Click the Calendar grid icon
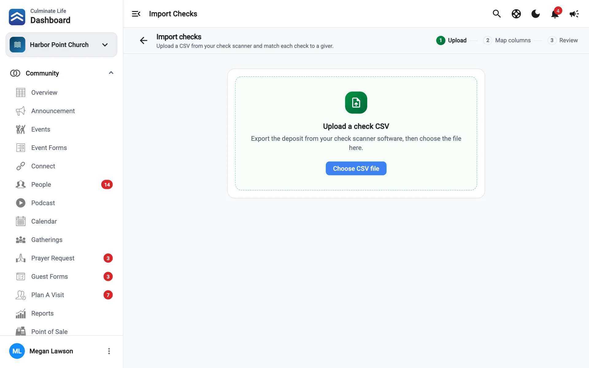 [x=21, y=221]
